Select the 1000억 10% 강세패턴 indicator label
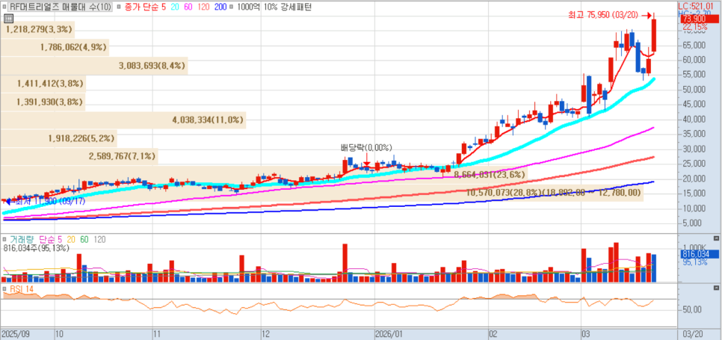 coord(274,7)
